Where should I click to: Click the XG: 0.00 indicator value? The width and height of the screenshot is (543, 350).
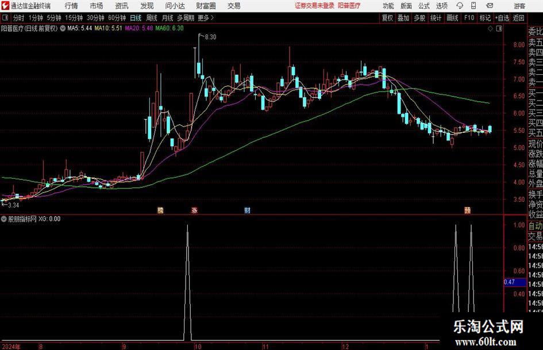click(49, 218)
